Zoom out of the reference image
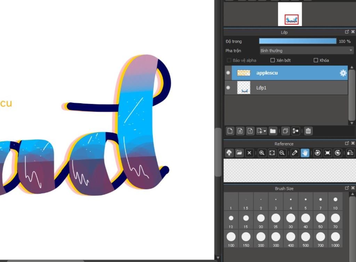The image size is (356, 262). (282, 153)
